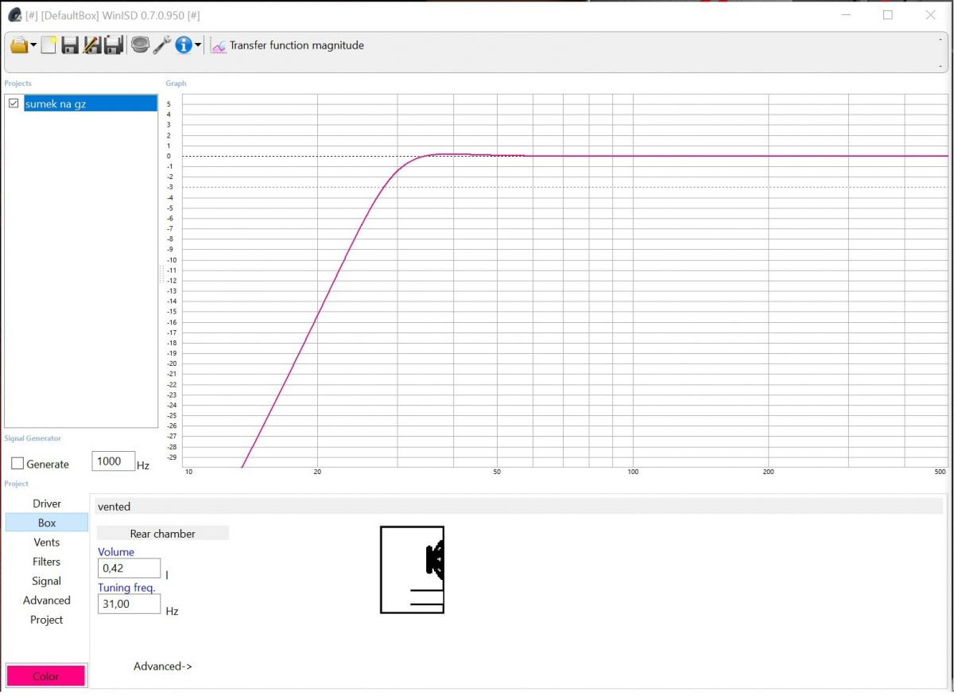The height and width of the screenshot is (696, 954).
Task: Open the Vents tab
Action: tap(47, 542)
